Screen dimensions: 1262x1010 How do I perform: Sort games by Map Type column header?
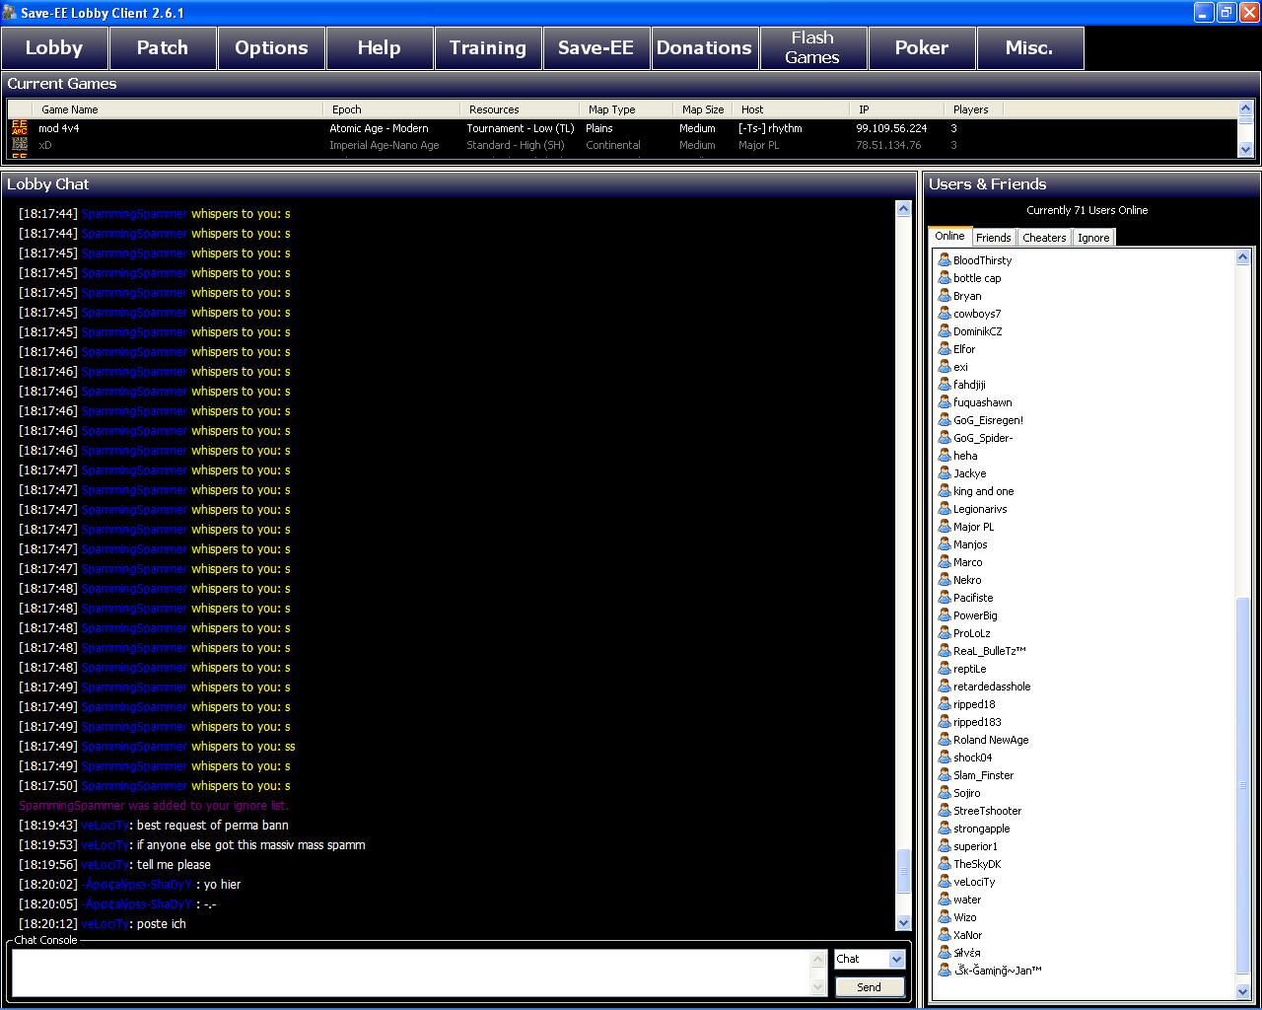pyautogui.click(x=611, y=109)
